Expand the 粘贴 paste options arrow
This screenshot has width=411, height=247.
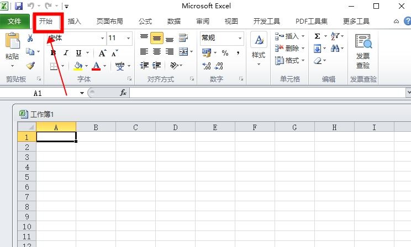click(12, 66)
